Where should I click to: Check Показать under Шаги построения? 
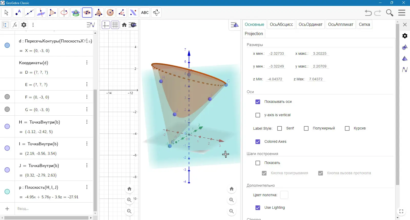258,163
